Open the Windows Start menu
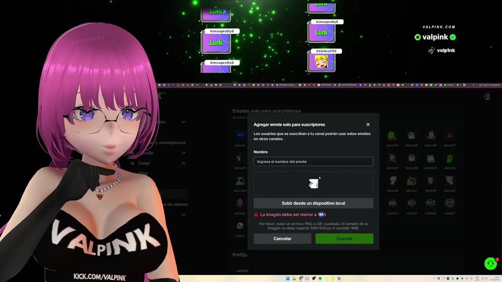 click(x=288, y=278)
